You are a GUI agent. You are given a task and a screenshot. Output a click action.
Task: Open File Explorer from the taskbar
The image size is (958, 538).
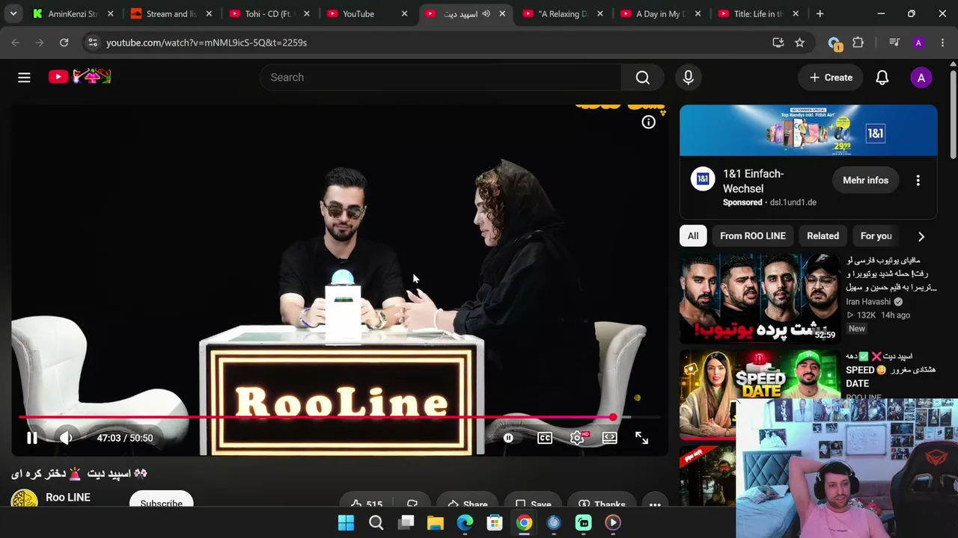click(x=435, y=523)
